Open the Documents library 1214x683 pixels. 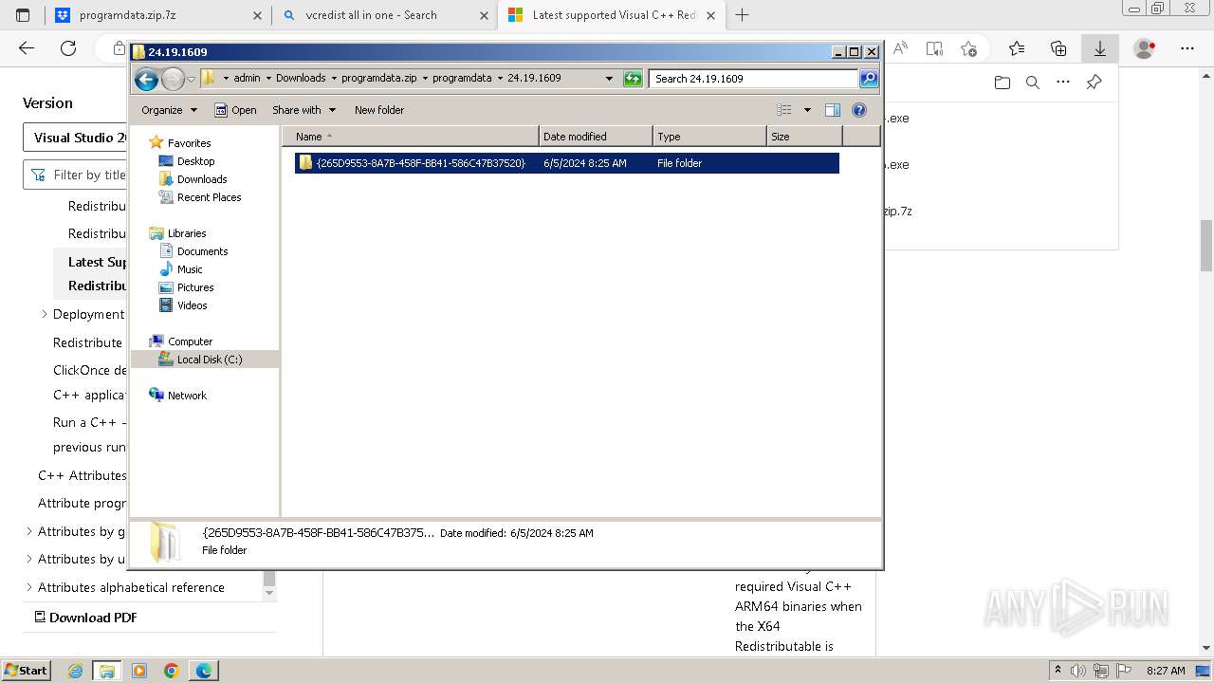coord(202,251)
